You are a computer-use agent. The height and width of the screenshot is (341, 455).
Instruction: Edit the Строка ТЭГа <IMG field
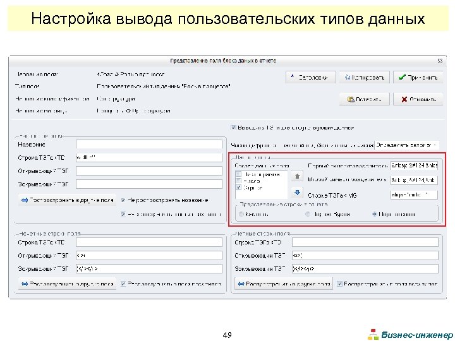(x=414, y=194)
